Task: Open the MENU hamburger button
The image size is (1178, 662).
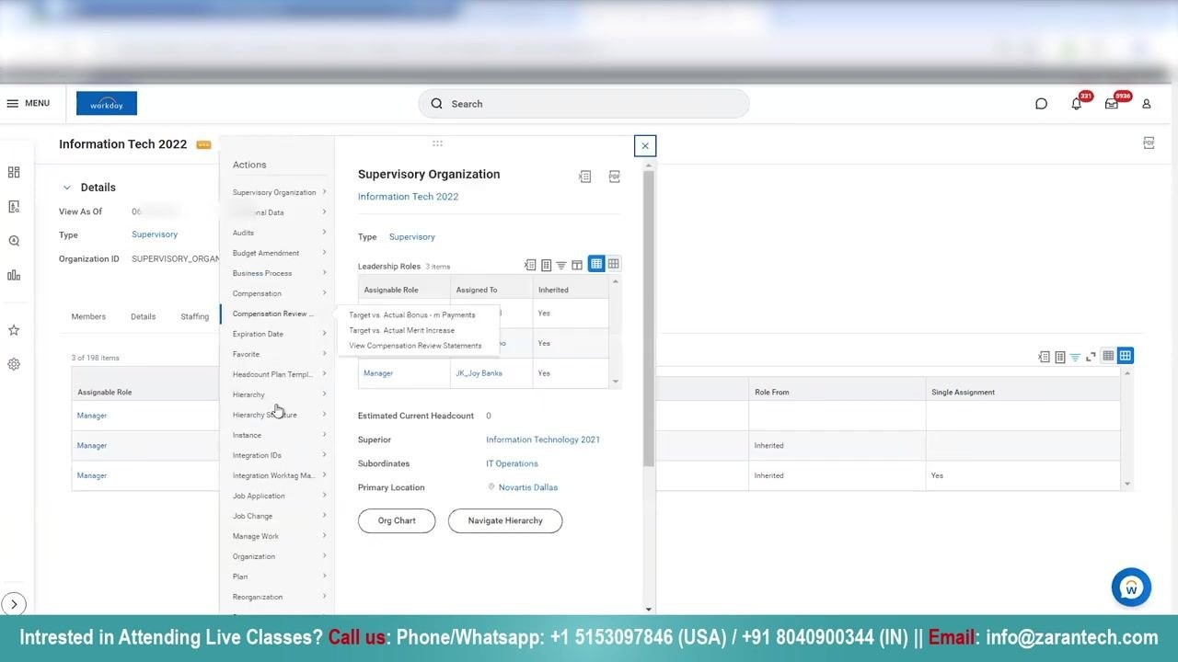Action: 28,103
